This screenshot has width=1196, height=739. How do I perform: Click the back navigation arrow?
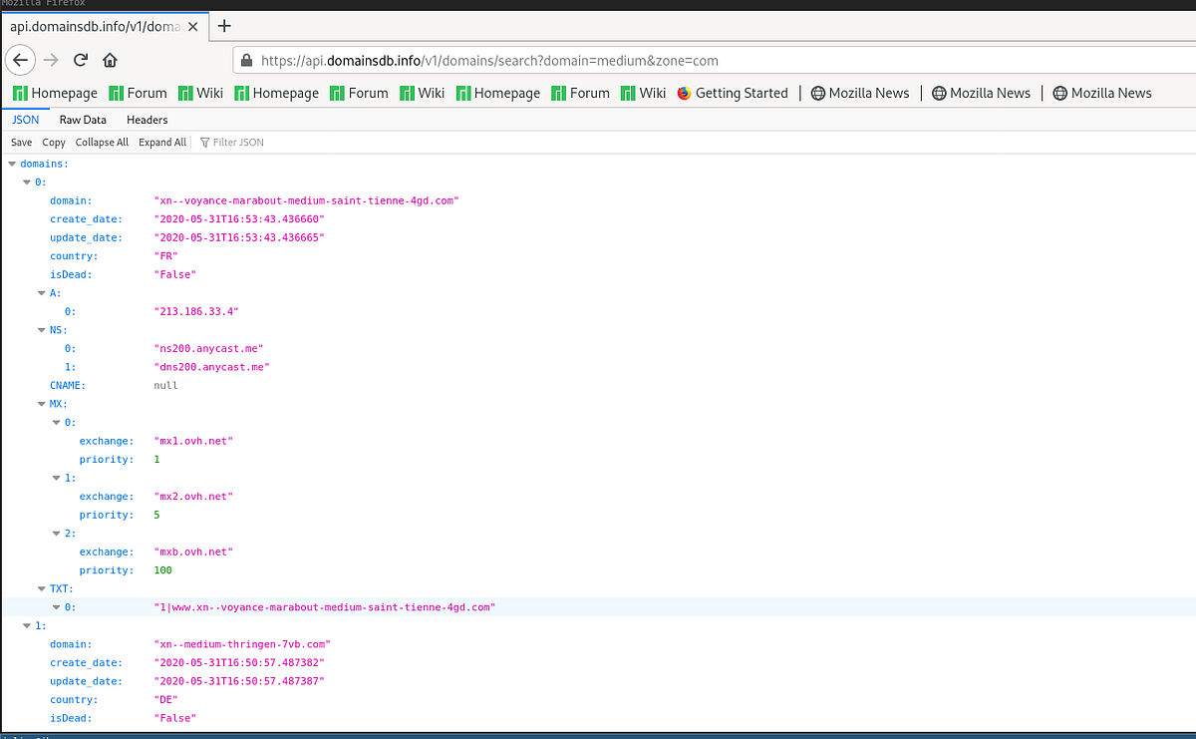pos(20,60)
